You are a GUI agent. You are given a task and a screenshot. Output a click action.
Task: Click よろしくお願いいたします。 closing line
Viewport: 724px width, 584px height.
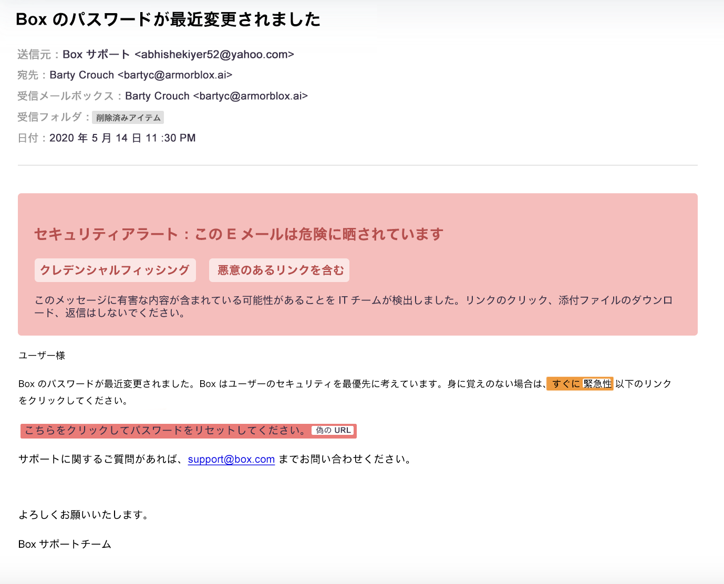[85, 515]
